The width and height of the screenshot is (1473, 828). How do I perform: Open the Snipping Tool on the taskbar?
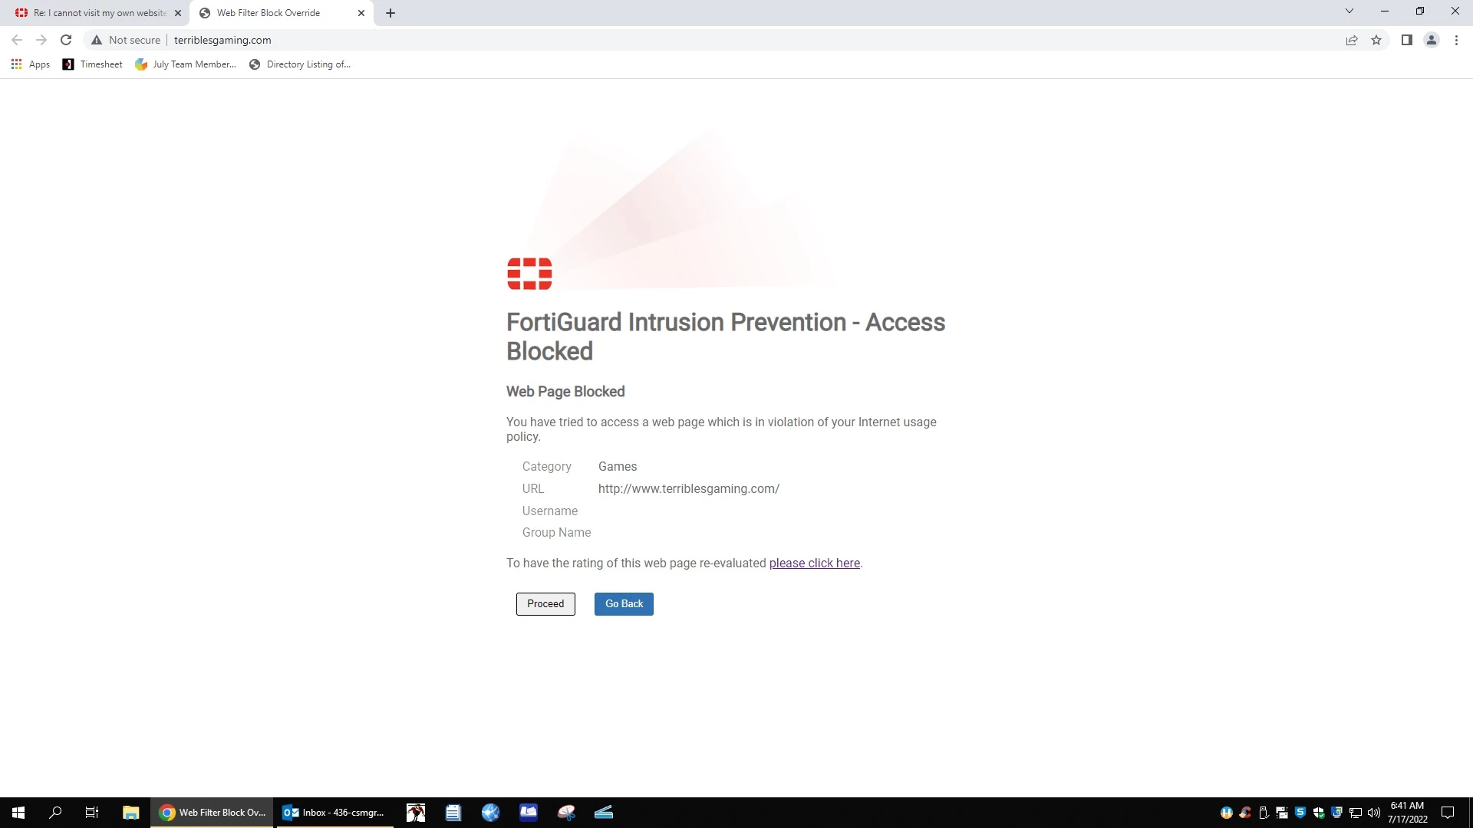(x=566, y=813)
